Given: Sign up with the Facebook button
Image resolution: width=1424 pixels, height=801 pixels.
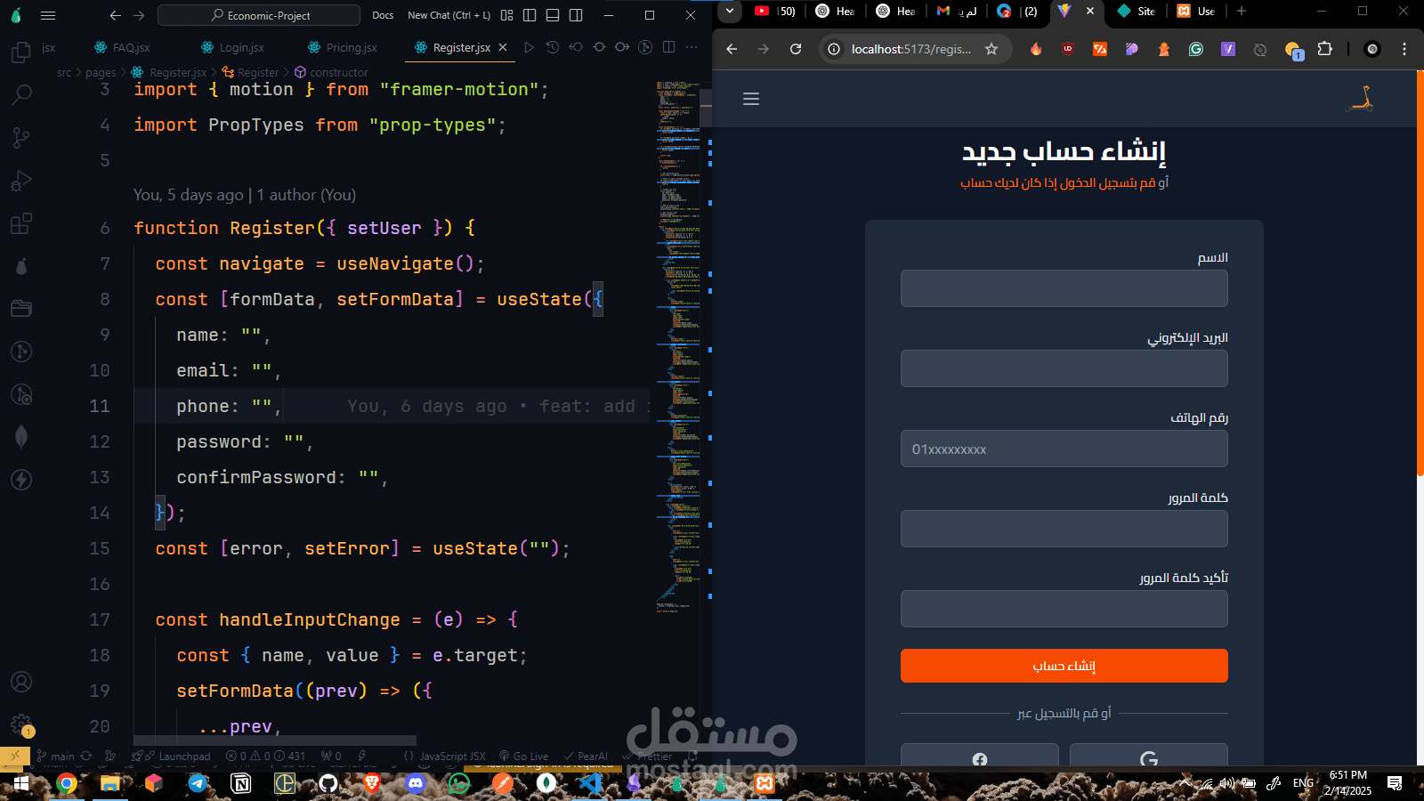Looking at the screenshot, I should point(980,755).
